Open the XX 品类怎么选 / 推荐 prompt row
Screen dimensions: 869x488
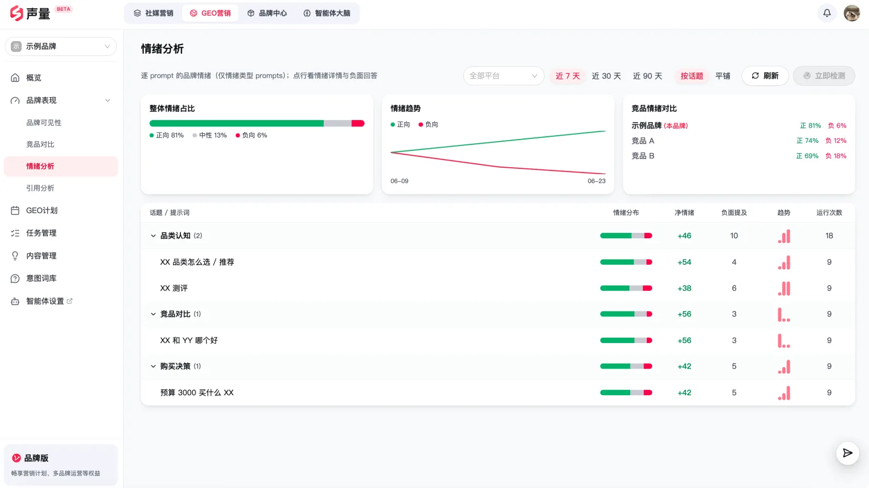coord(498,262)
